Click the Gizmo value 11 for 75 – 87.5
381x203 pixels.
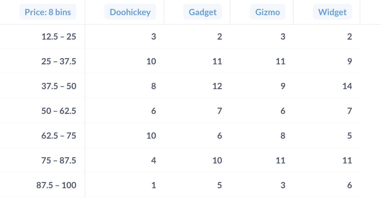click(281, 160)
